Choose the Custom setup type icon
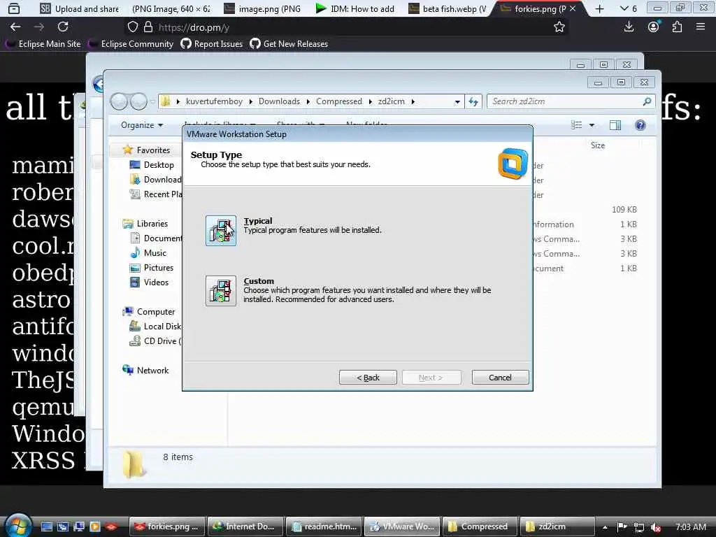 coord(221,291)
